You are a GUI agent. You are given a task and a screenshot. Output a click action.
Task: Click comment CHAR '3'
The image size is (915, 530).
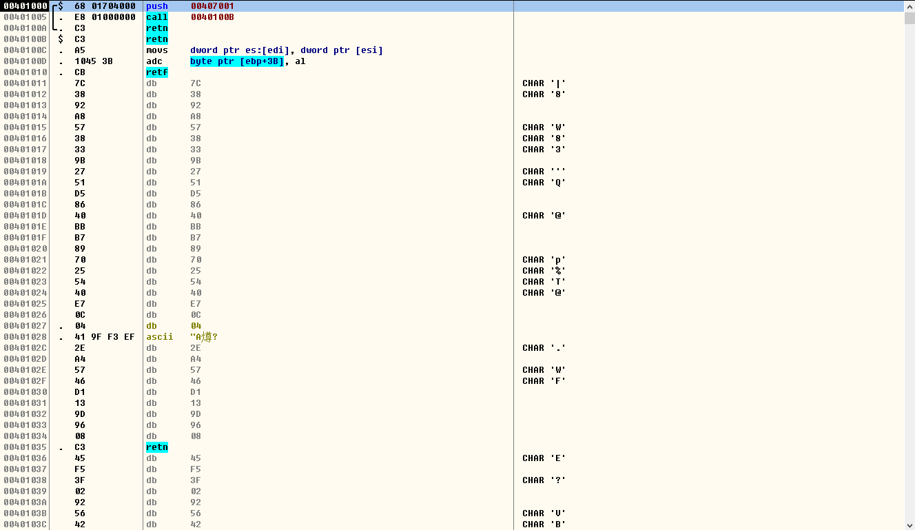544,150
